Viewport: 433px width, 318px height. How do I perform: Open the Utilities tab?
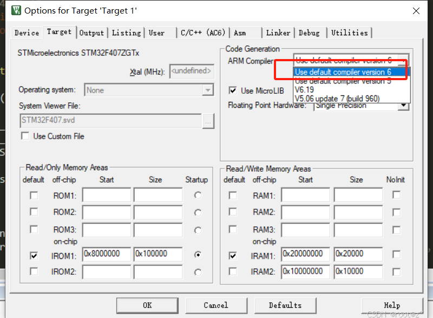(350, 33)
